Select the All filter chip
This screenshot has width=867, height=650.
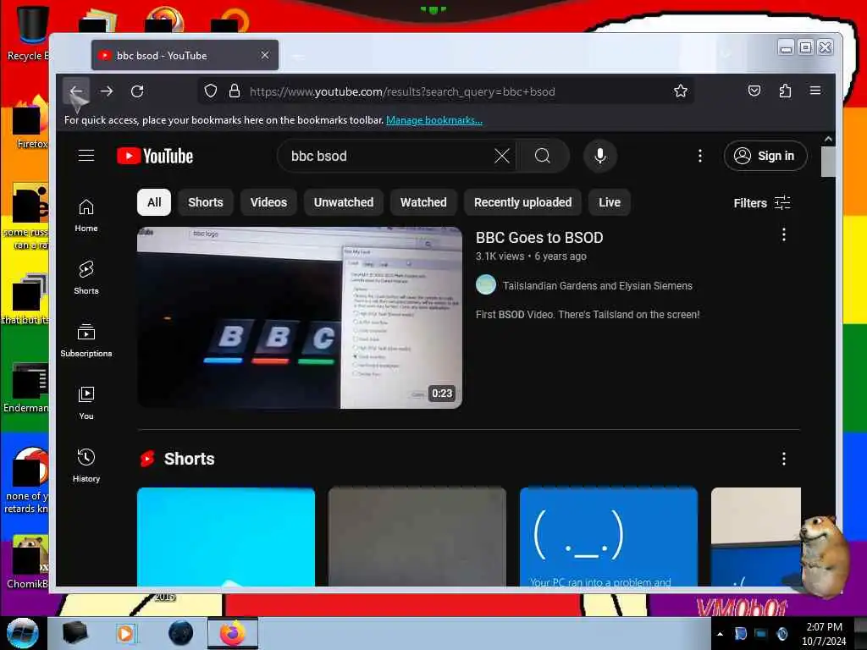(154, 202)
